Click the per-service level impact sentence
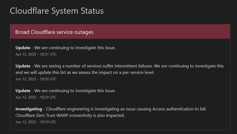The image size is (237, 134). click(85, 73)
